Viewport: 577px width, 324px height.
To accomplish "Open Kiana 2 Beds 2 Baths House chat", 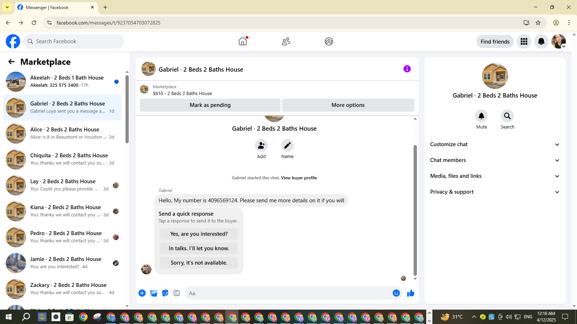I will [x=62, y=211].
